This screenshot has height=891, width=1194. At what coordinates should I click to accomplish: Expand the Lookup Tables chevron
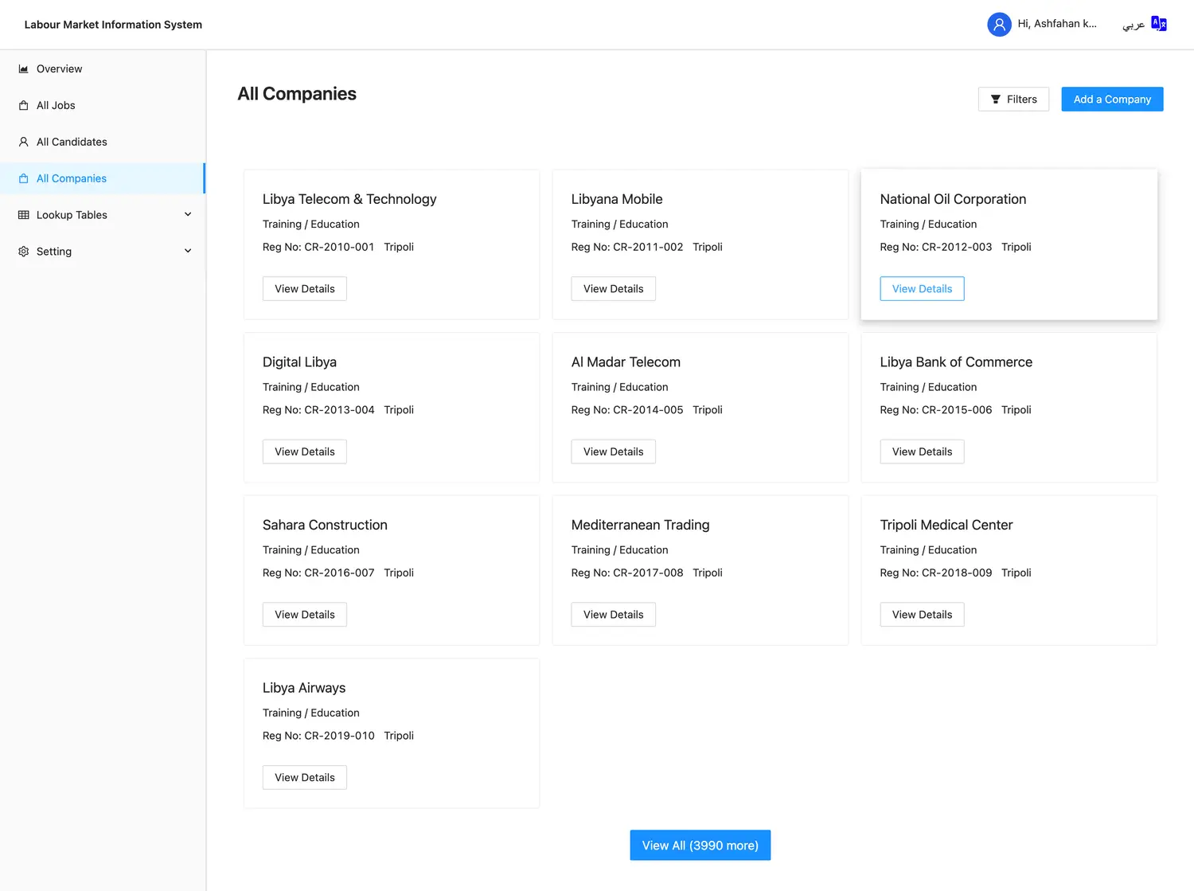pyautogui.click(x=188, y=215)
